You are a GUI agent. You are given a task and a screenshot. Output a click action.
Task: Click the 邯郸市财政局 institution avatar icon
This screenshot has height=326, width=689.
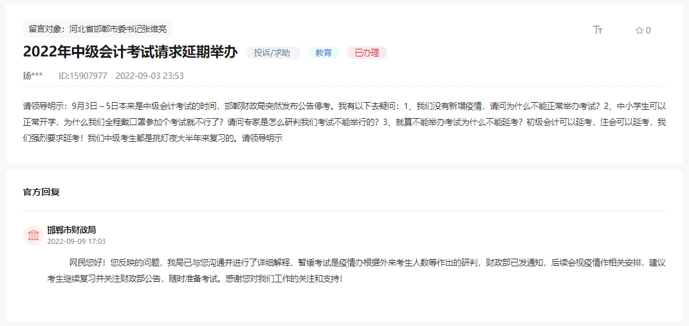tap(33, 236)
